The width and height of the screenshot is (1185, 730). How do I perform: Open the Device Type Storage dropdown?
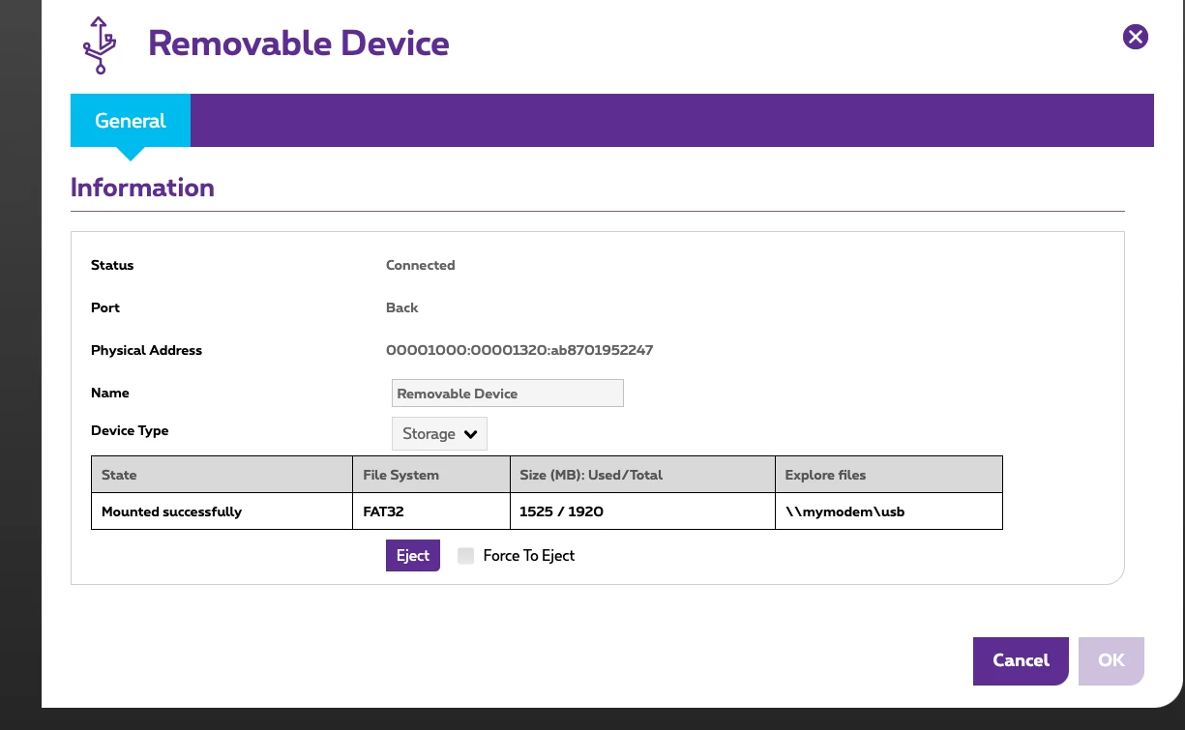pyautogui.click(x=439, y=434)
